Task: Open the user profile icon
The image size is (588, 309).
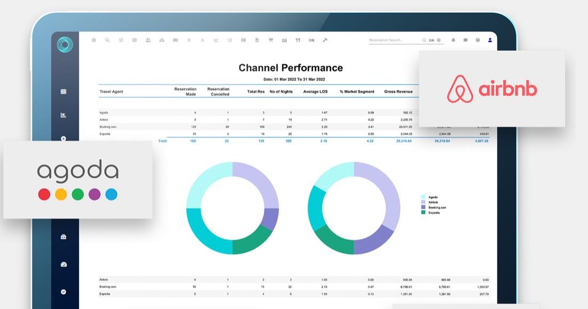Action: pyautogui.click(x=490, y=40)
